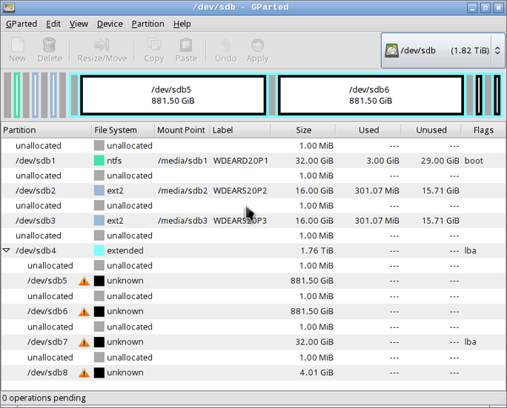
Task: Select the /dev/sdb5 block in disk map
Action: (173, 95)
